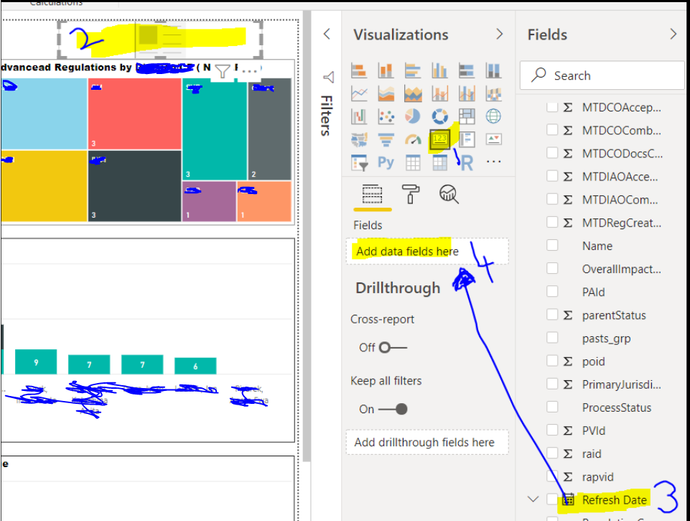The height and width of the screenshot is (521, 690).
Task: Select the Pie chart visual
Action: click(412, 116)
